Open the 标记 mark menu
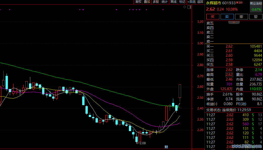 [x=182, y=2]
